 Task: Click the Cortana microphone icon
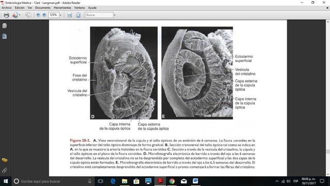point(90,181)
